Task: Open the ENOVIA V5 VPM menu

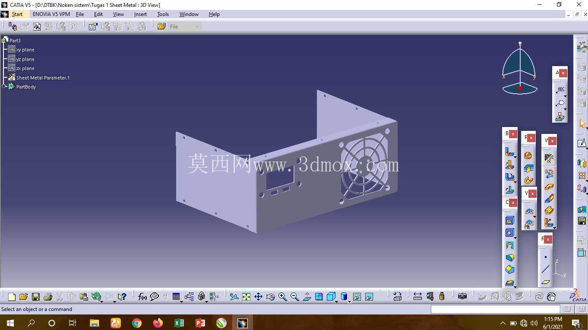Action: click(x=51, y=14)
